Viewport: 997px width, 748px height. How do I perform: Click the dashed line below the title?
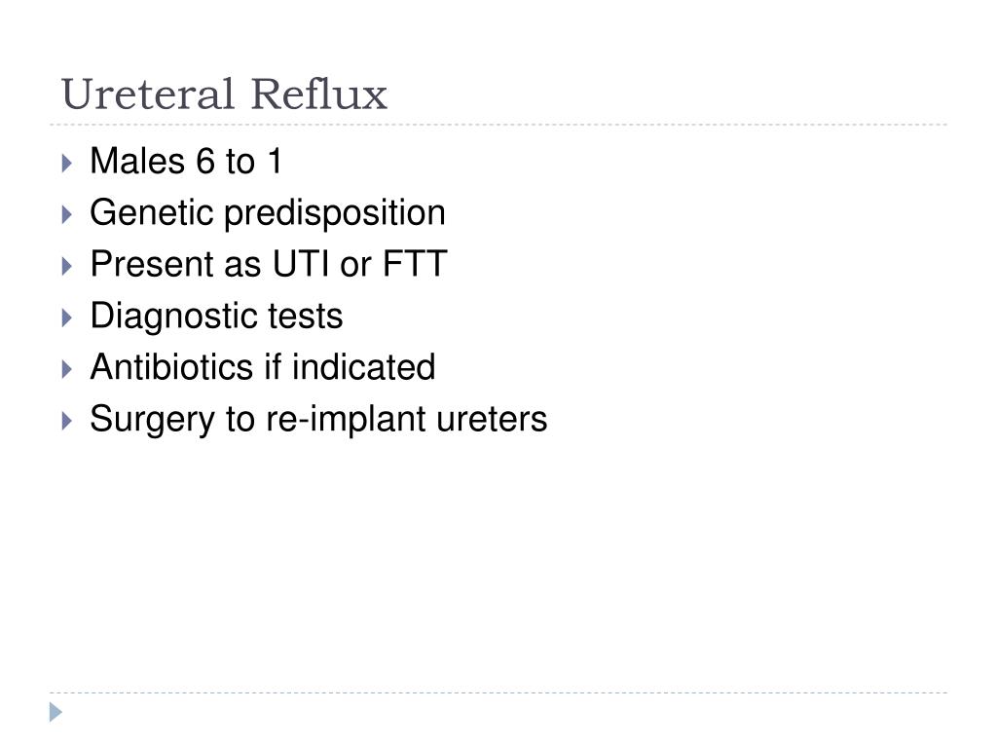coord(498,125)
